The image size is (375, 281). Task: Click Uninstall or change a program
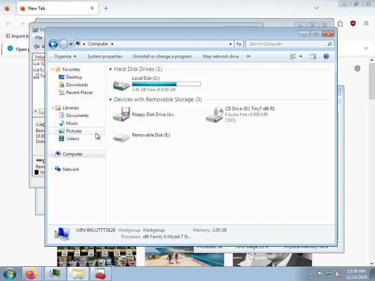coord(162,56)
